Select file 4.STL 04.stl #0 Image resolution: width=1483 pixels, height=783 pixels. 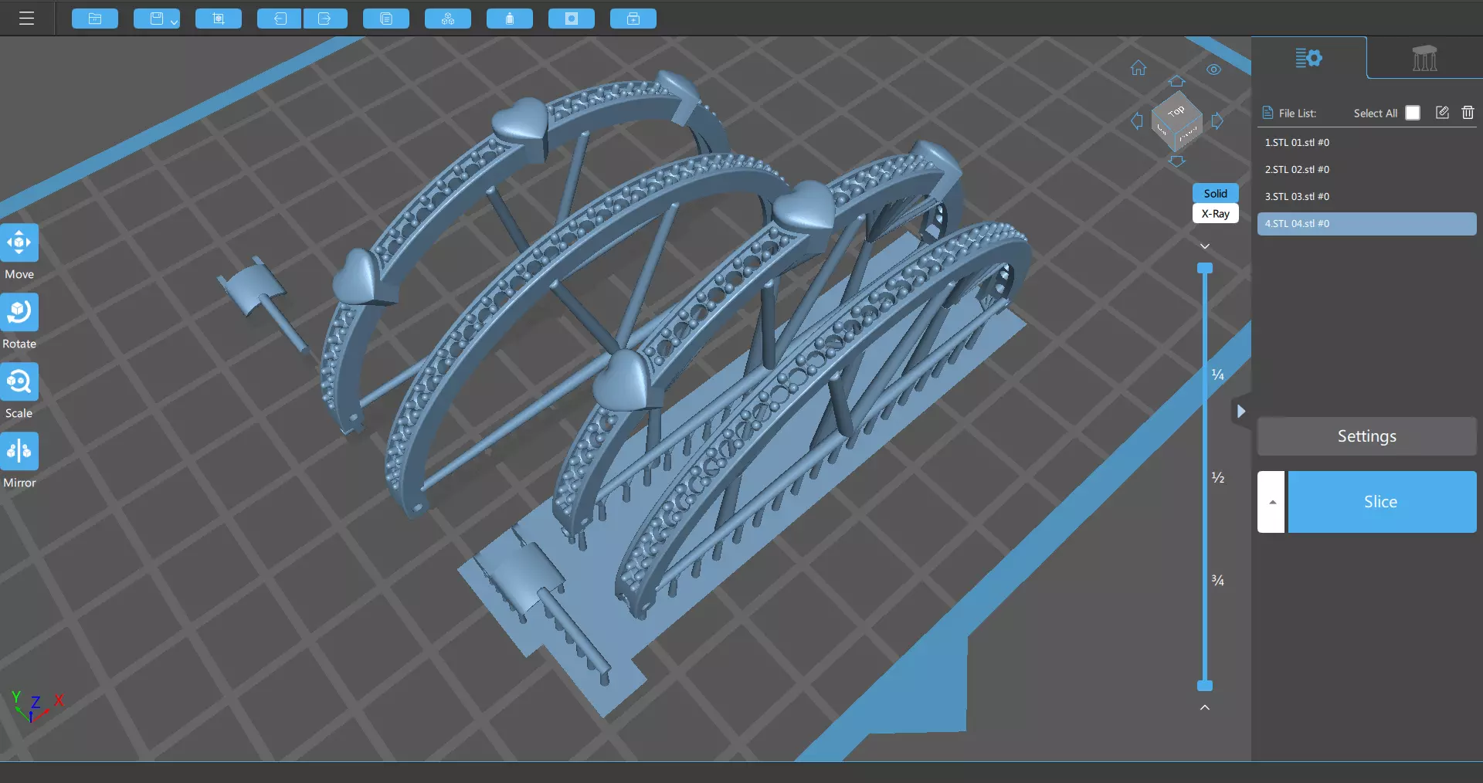click(1367, 224)
